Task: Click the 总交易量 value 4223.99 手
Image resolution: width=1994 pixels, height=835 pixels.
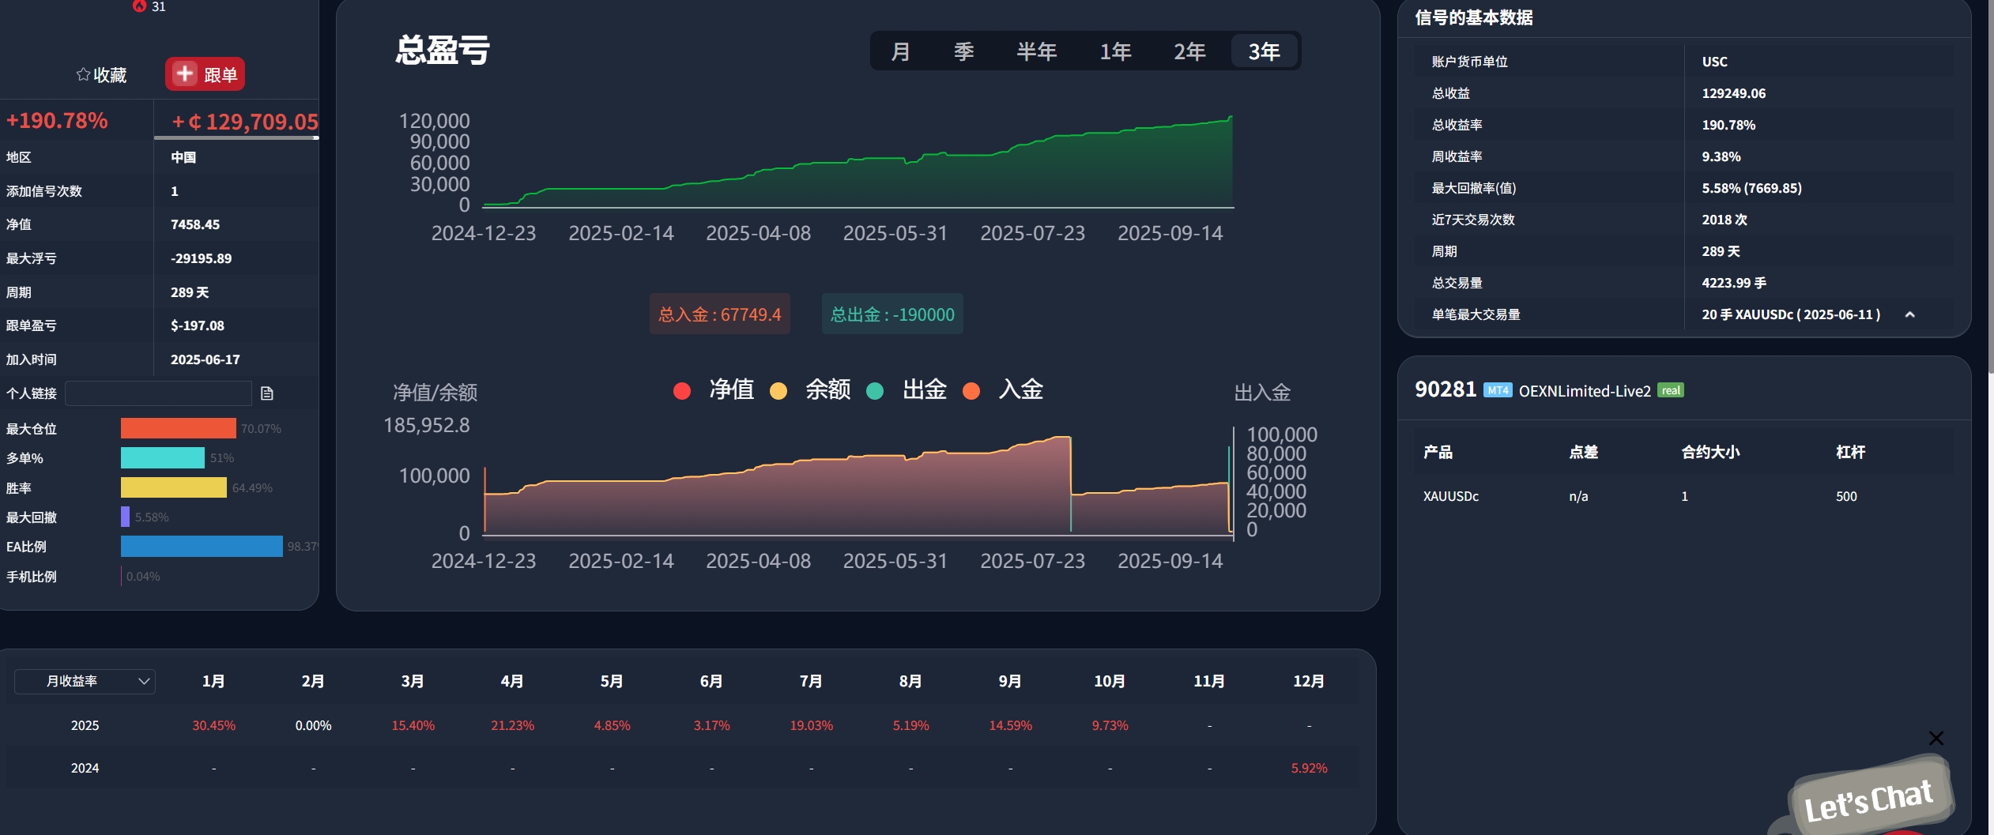Action: pos(1734,283)
